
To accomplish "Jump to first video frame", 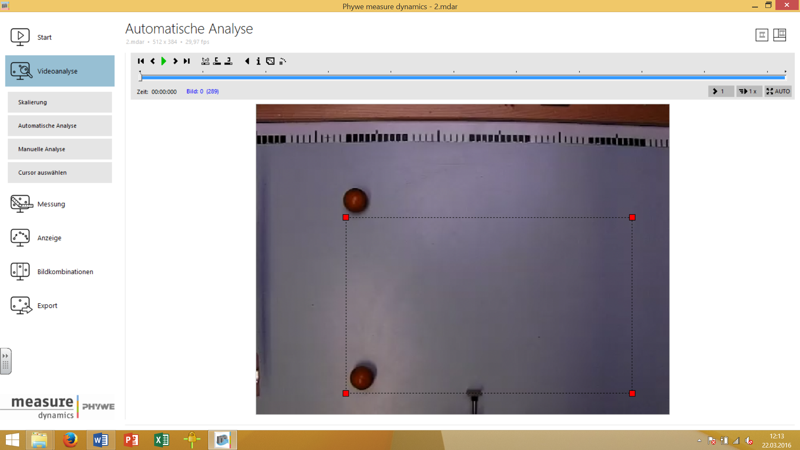I will 141,61.
